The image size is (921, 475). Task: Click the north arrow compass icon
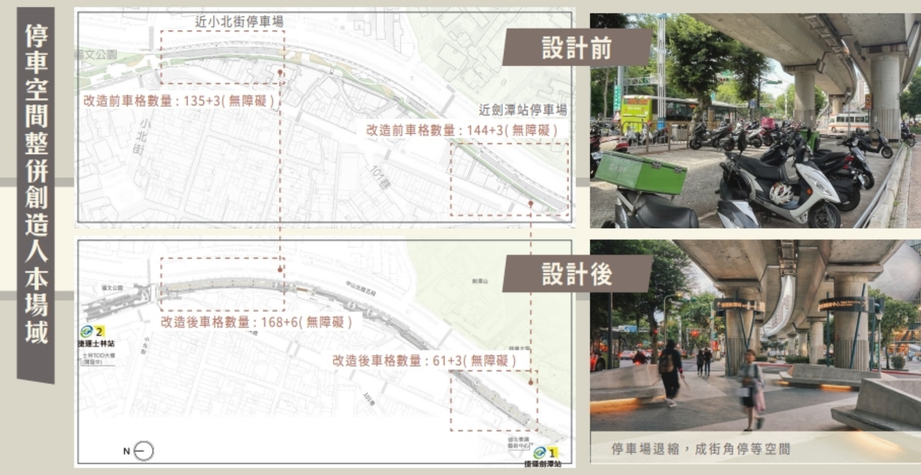pyautogui.click(x=144, y=451)
